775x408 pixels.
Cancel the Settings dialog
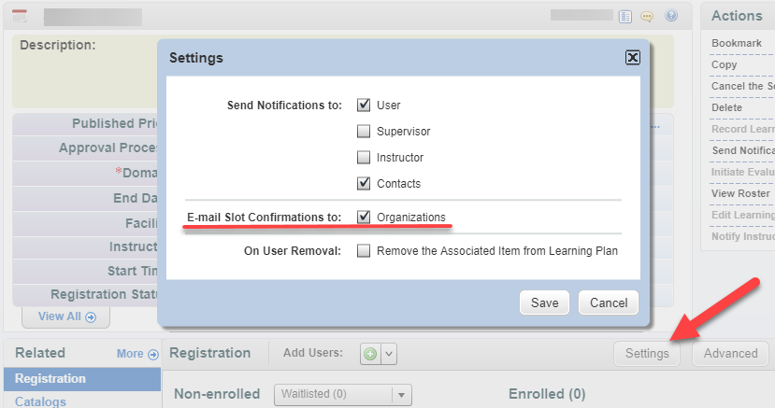click(609, 302)
